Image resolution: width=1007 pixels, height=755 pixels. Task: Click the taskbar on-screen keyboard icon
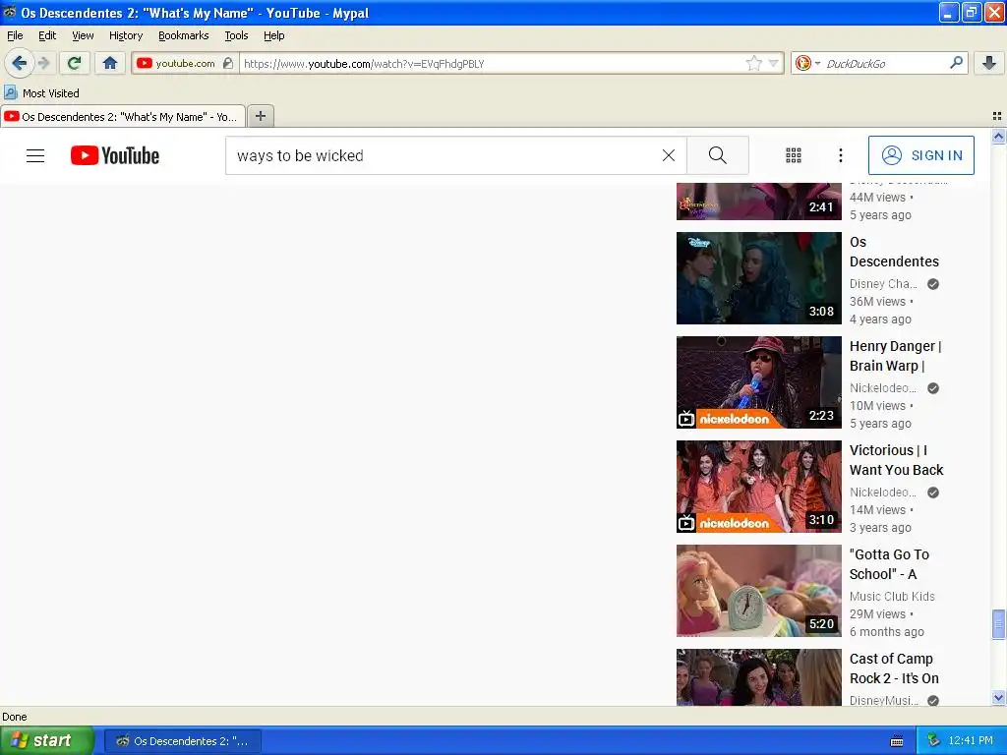coord(897,741)
